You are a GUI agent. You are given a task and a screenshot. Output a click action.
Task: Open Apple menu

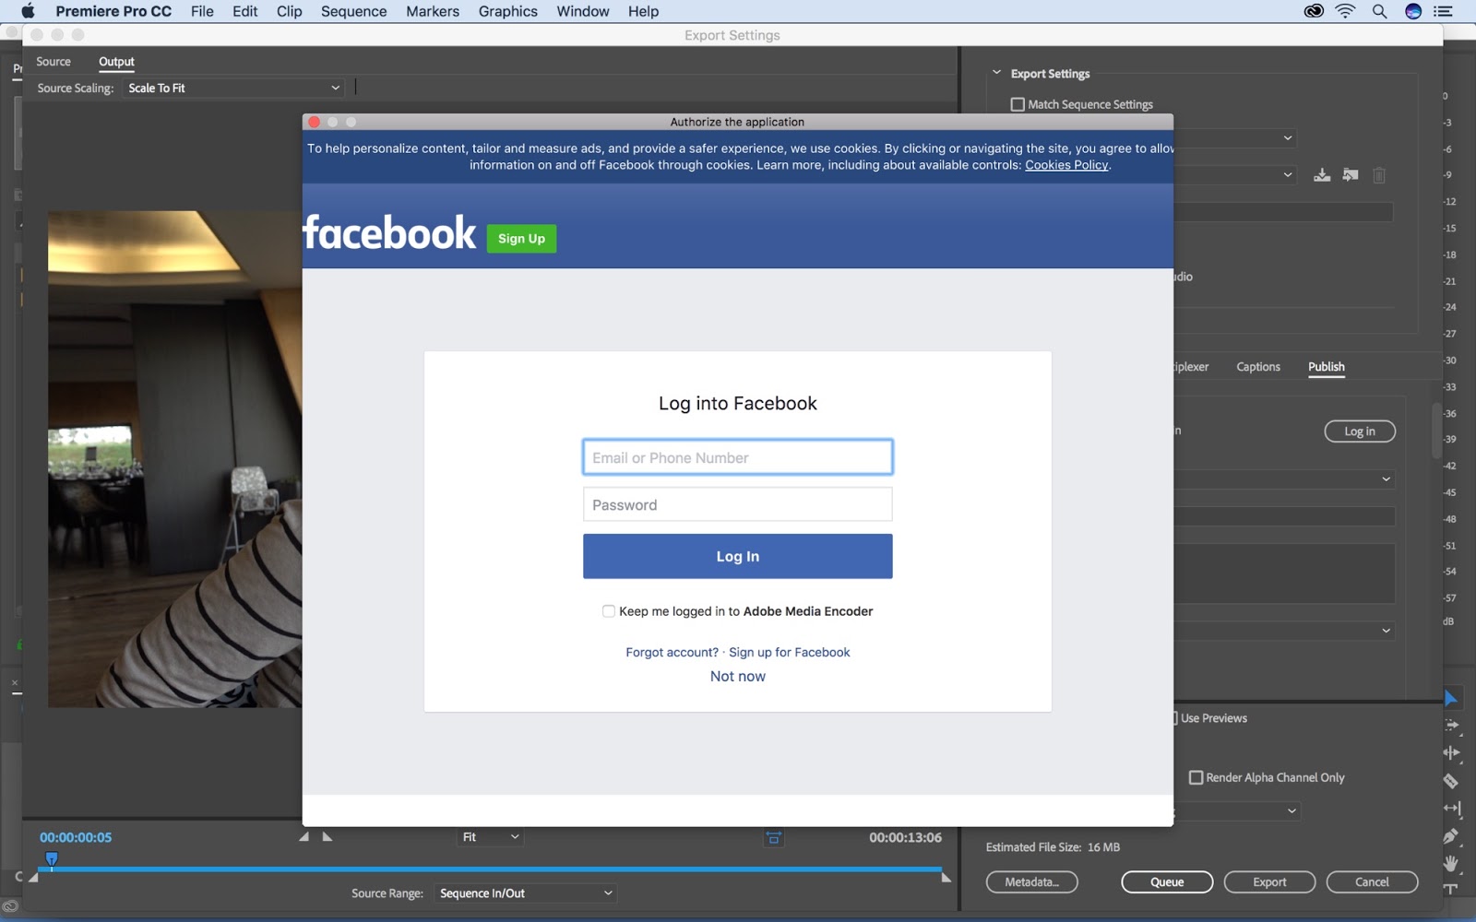pos(28,11)
